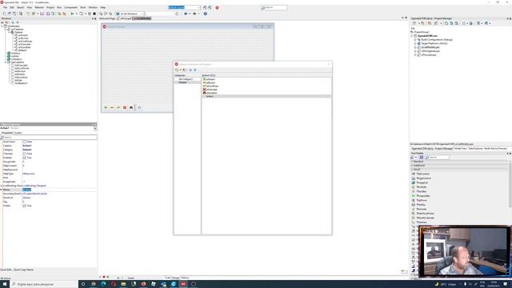Expand the Target Platforms node
Viewport: 512px width, 288px height.
click(x=415, y=43)
